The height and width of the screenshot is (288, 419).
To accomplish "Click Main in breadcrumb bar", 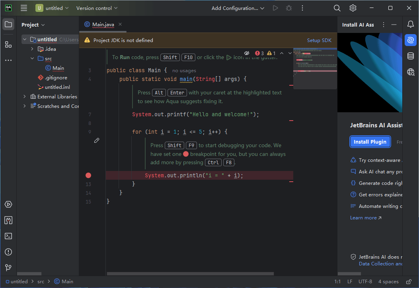I will tap(64, 282).
